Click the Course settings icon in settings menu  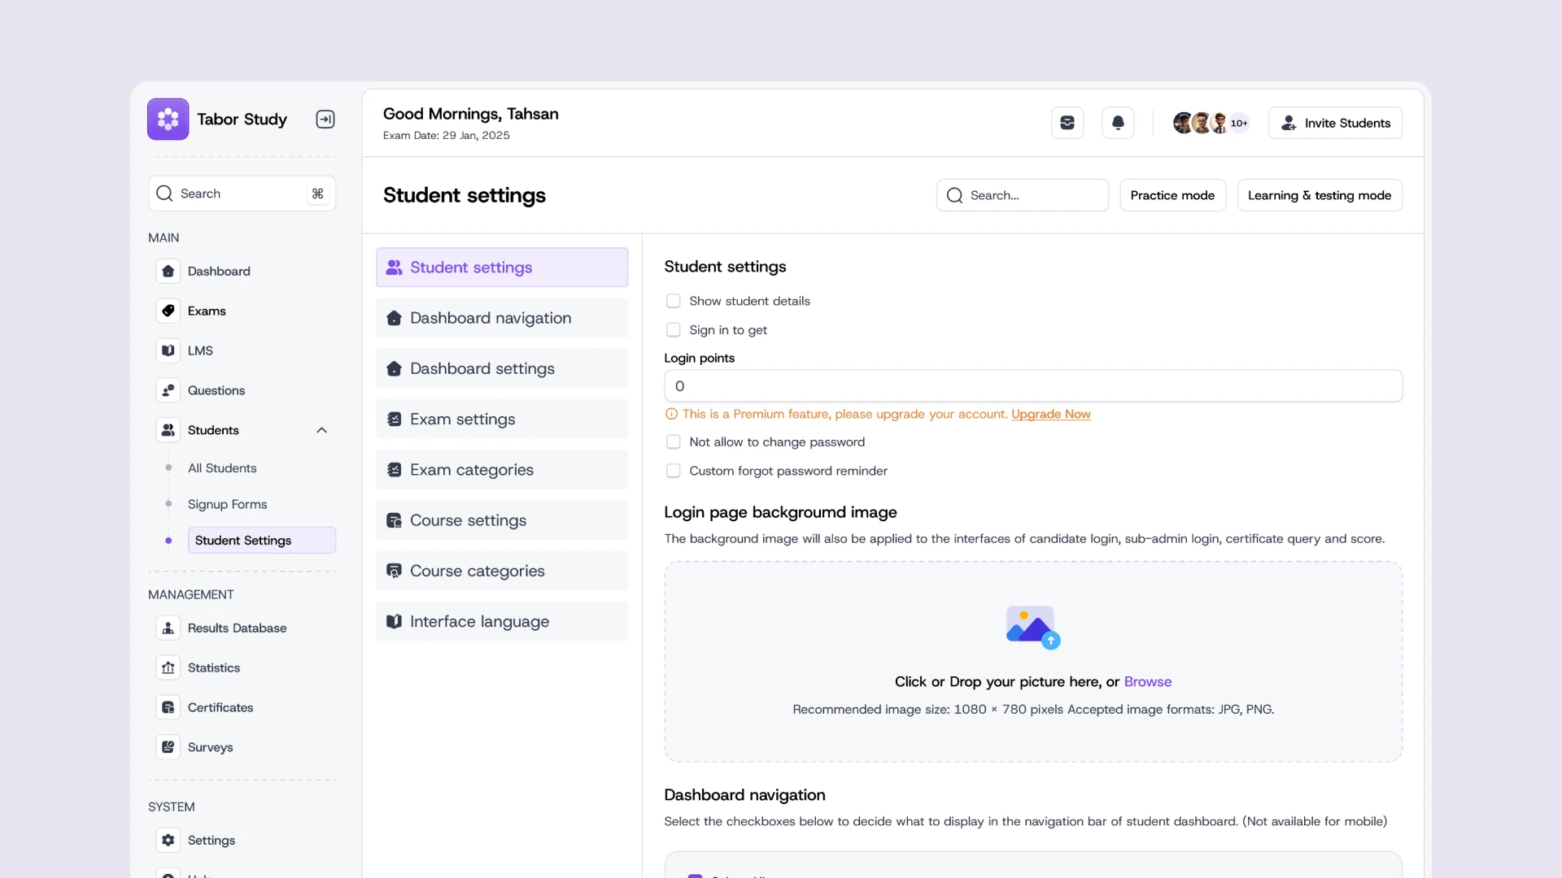[394, 520]
